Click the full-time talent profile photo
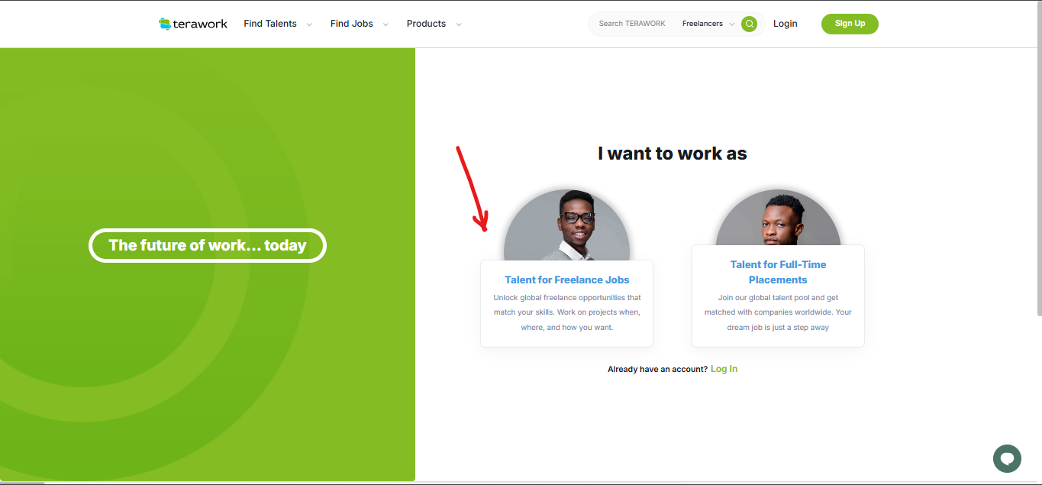This screenshot has height=485, width=1042. click(778, 218)
